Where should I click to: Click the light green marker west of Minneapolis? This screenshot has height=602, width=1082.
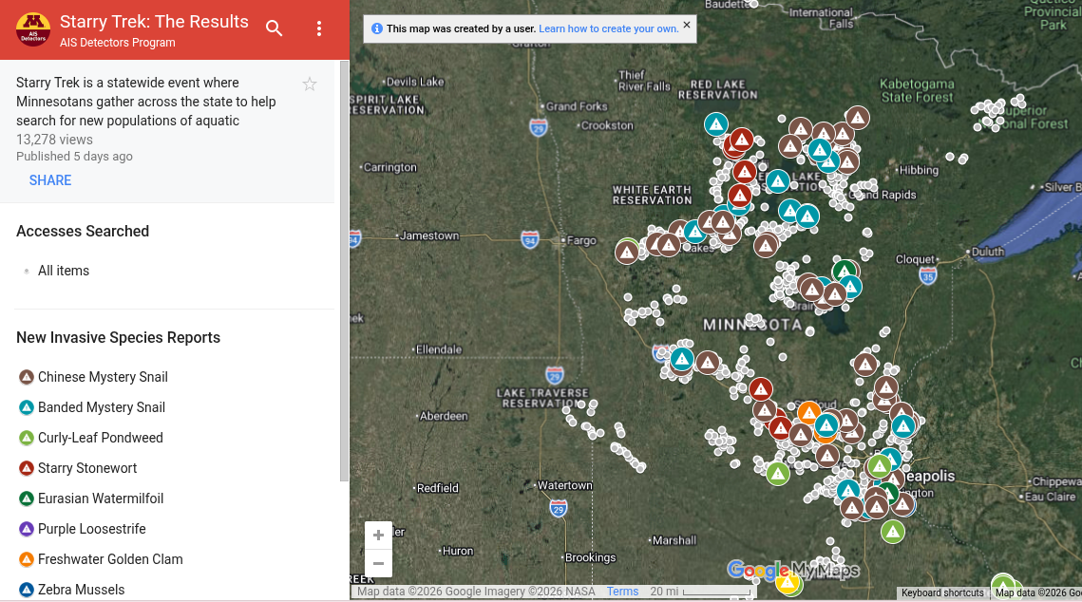[x=778, y=474]
